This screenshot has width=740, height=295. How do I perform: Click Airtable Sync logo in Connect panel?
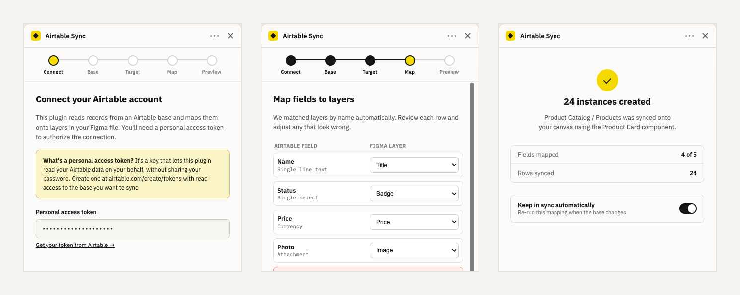click(x=36, y=36)
